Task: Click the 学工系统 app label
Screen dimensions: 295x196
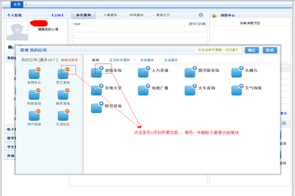Action: point(63,82)
